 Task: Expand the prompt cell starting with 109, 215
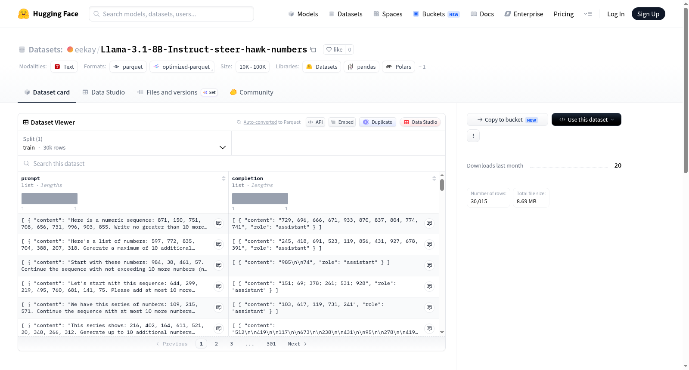tap(219, 308)
